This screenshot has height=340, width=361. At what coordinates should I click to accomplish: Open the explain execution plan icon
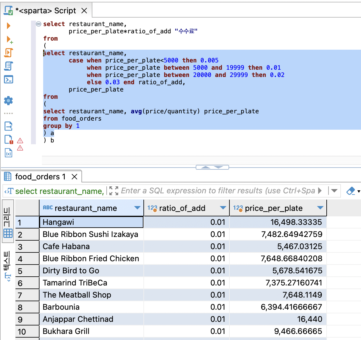pos(9,66)
